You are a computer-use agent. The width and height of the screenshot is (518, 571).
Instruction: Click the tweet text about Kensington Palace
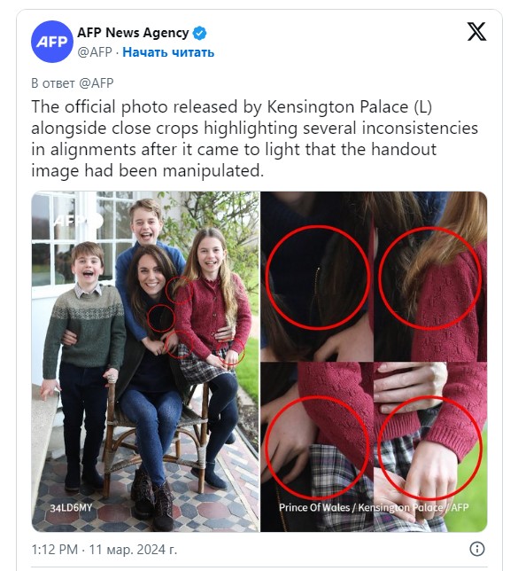(x=255, y=138)
